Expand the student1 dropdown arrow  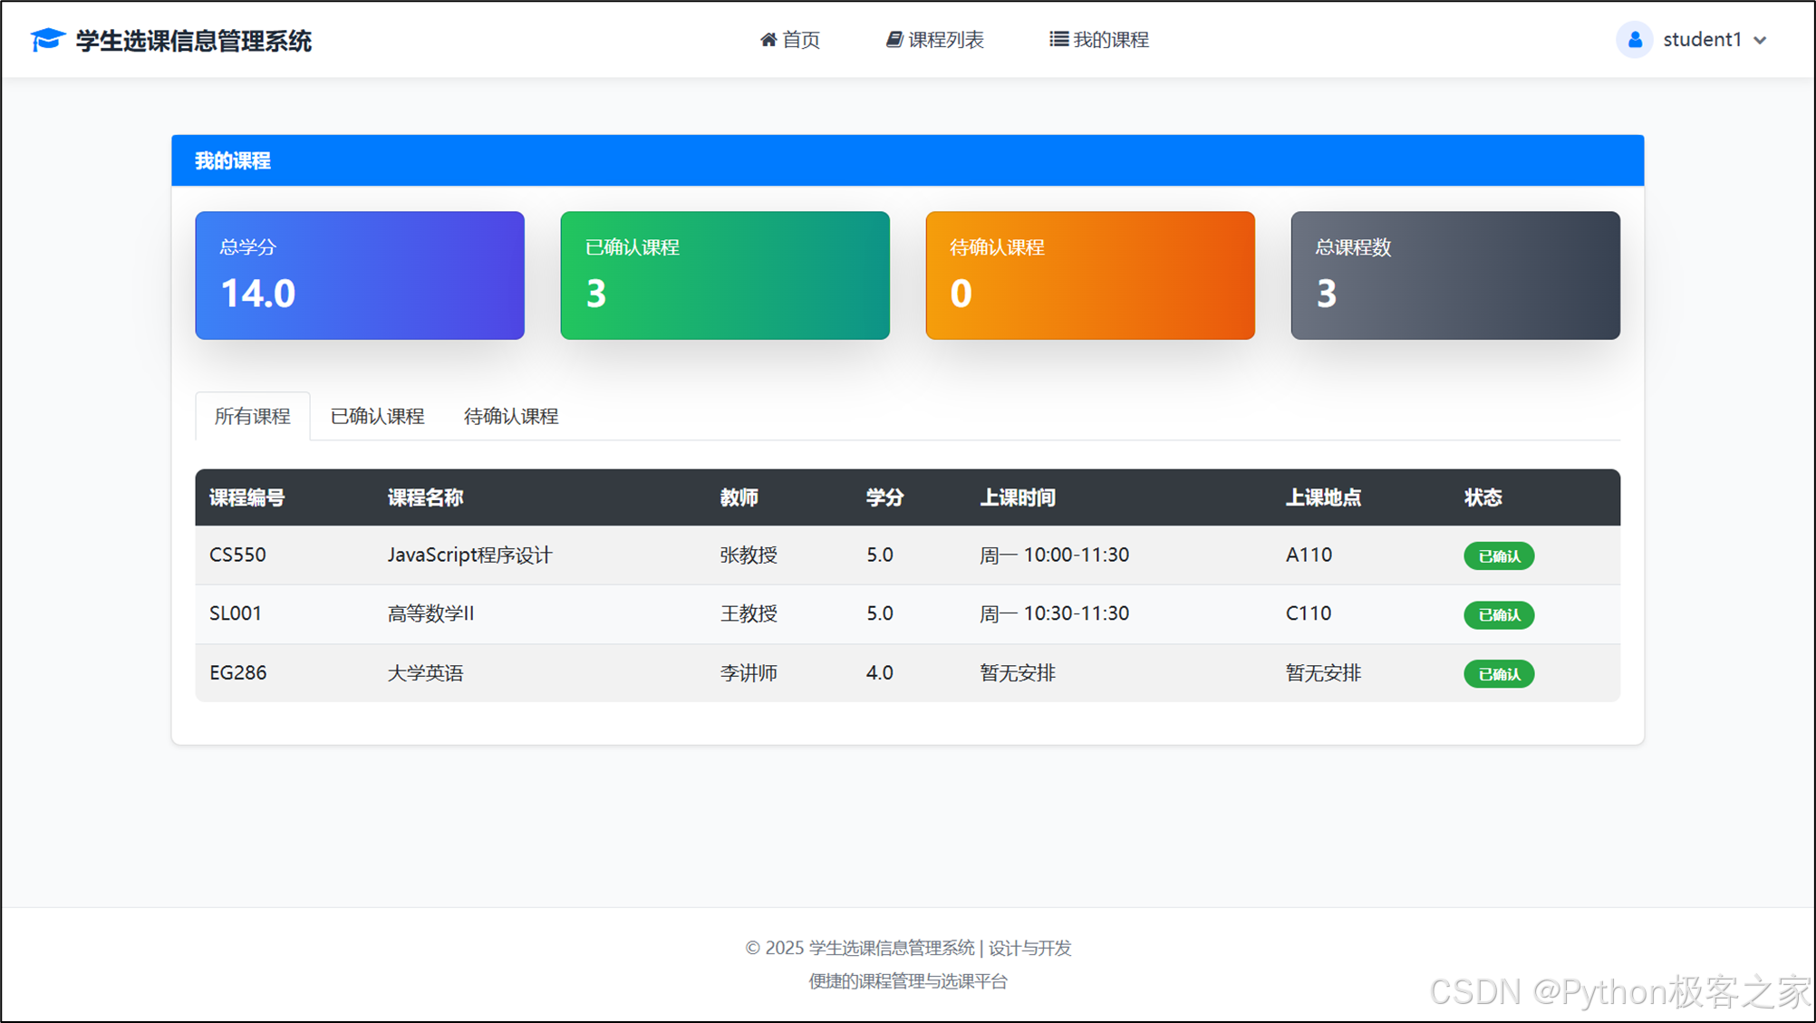coord(1761,41)
